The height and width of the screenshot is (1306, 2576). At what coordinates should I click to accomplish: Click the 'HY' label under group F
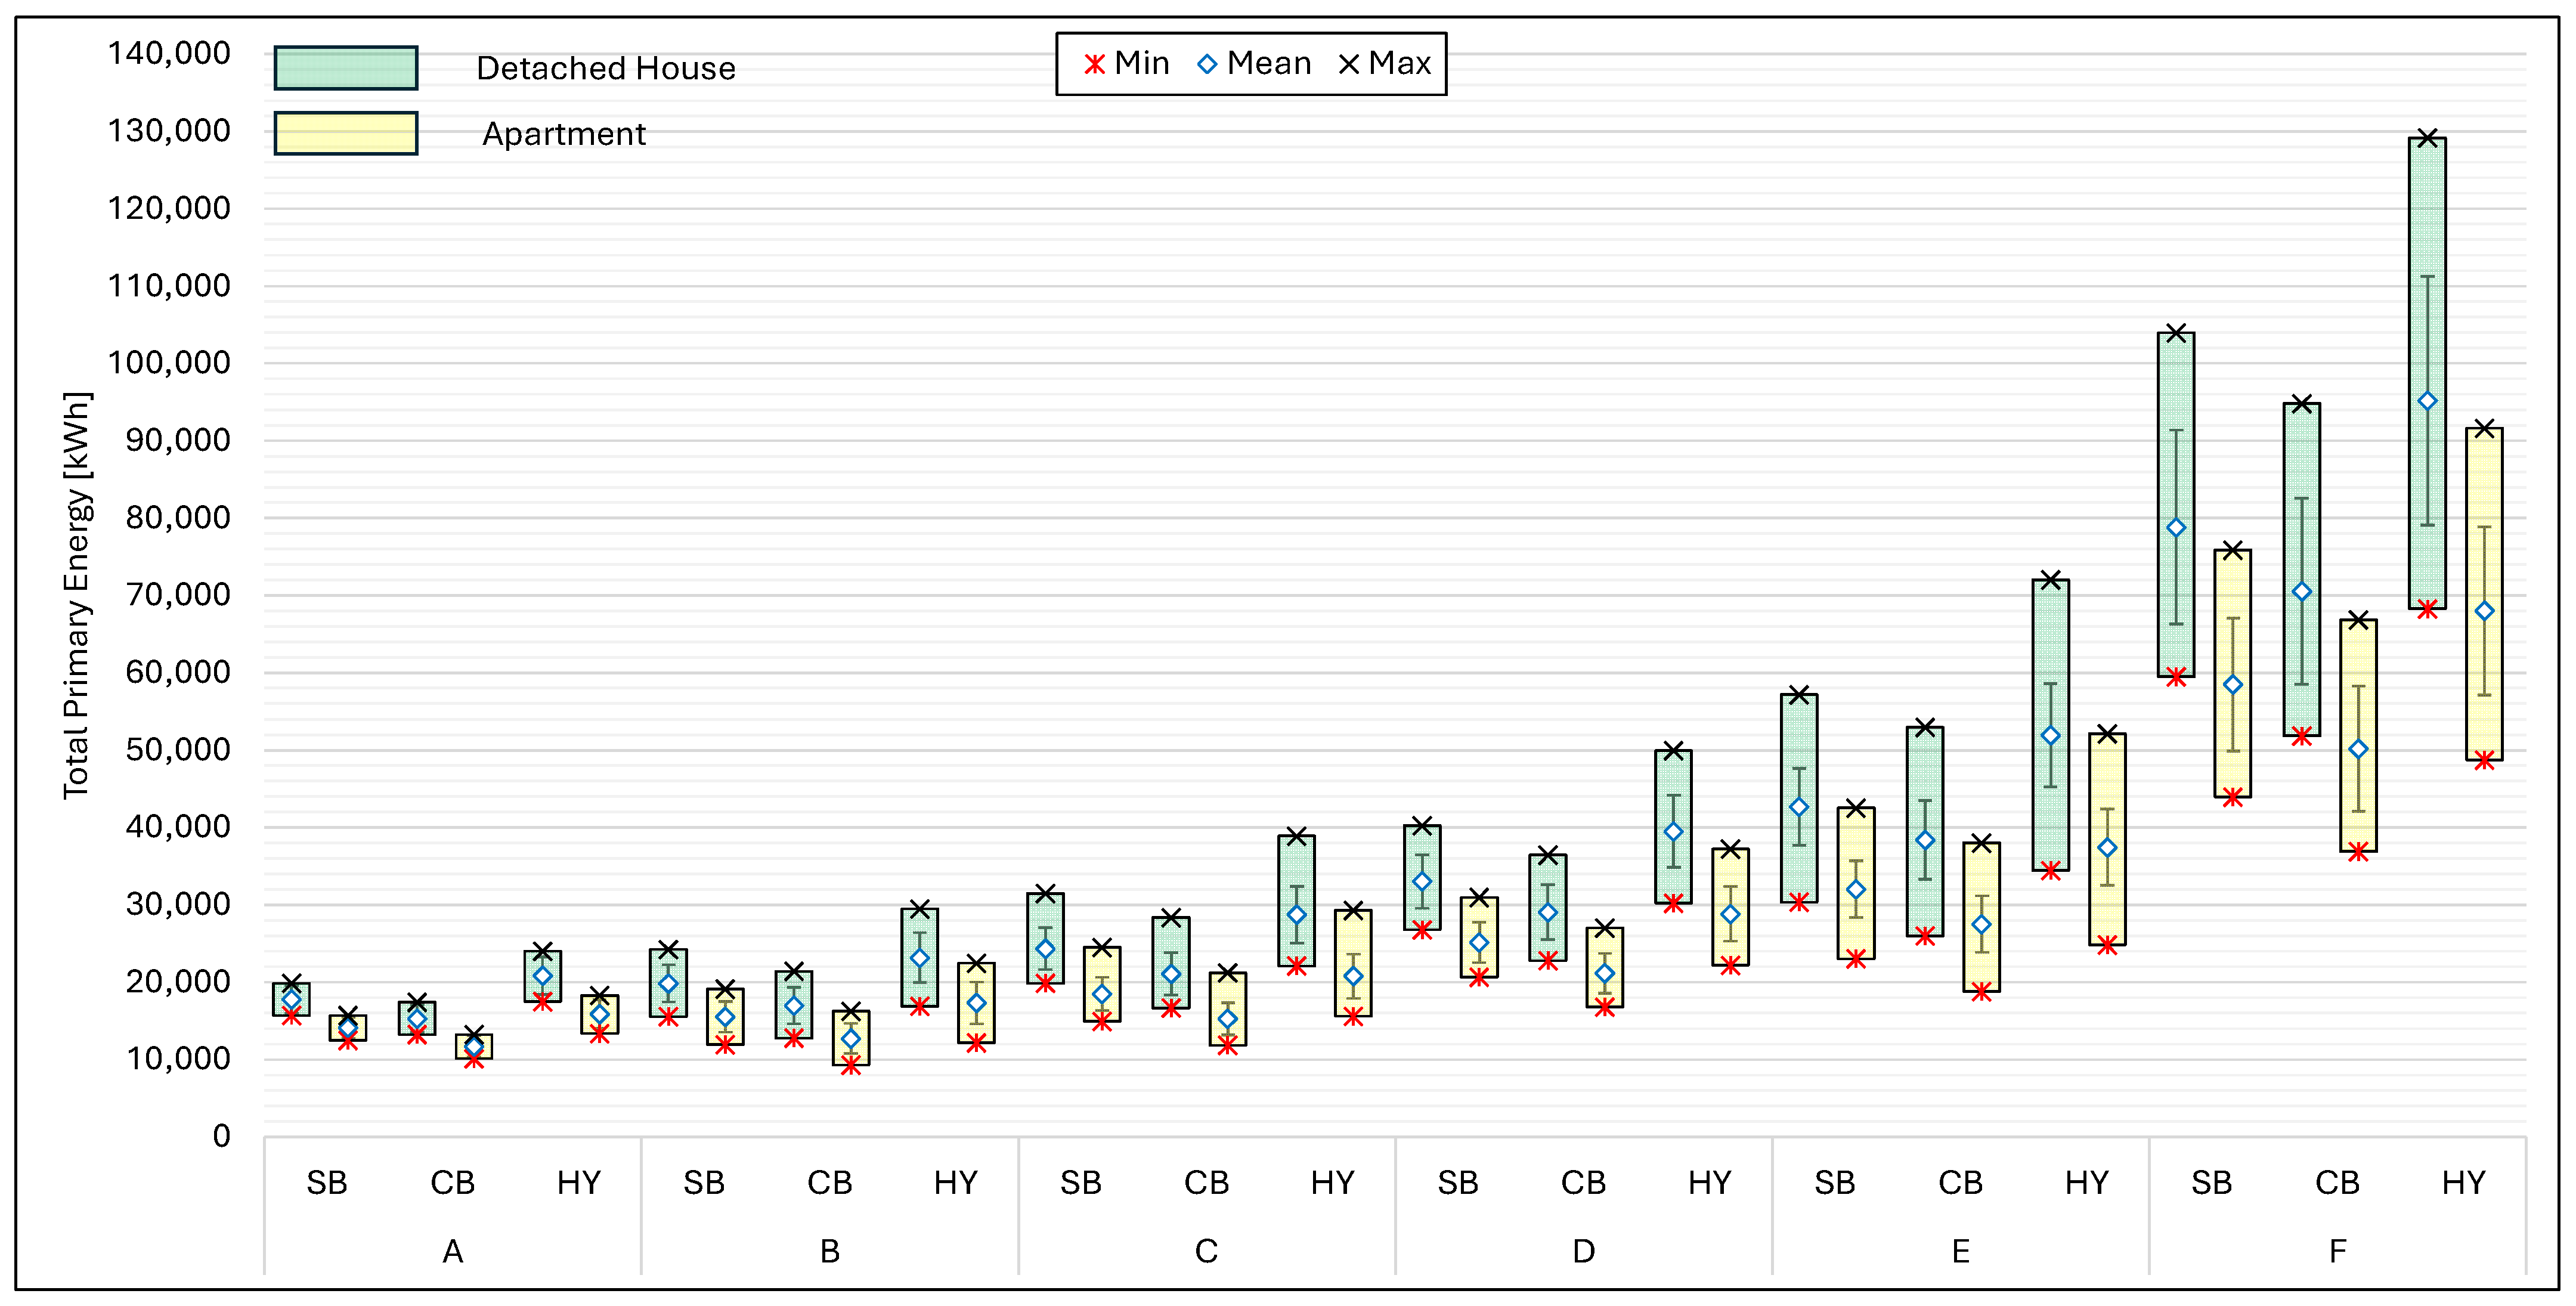[2464, 1183]
